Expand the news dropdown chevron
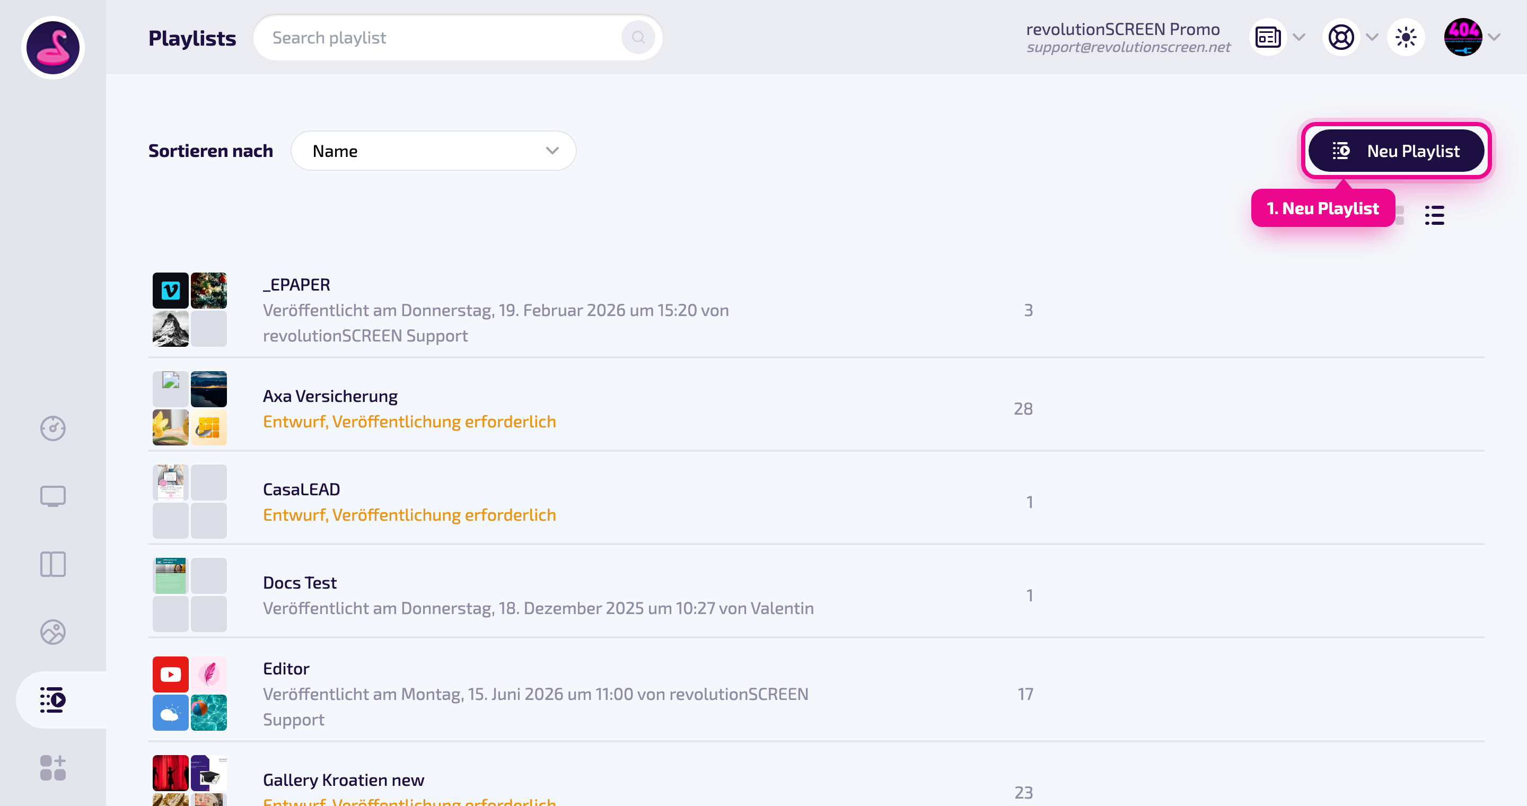Screen dimensions: 1527x806 1300,37
